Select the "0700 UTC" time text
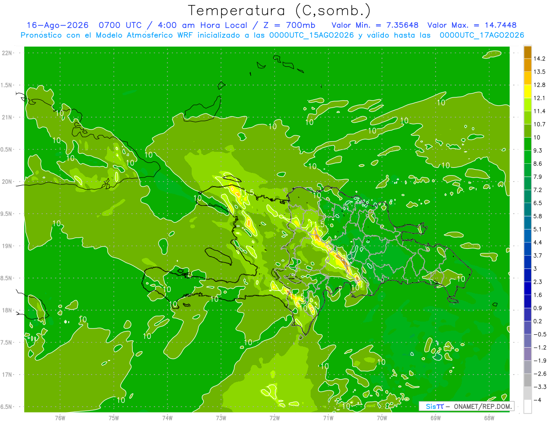 click(x=120, y=25)
